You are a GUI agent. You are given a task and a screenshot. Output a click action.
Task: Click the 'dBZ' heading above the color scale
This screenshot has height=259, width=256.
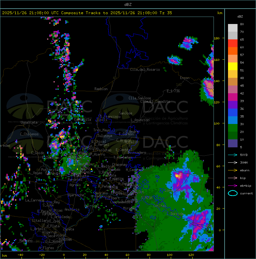coord(240,17)
